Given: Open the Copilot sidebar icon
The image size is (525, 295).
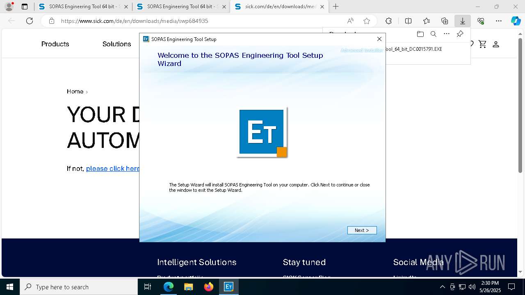Looking at the screenshot, I should 516,21.
